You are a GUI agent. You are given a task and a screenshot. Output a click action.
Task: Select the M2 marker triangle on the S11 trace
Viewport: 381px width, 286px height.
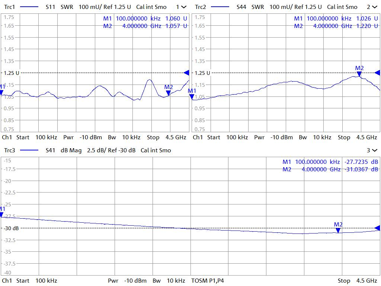click(x=168, y=93)
